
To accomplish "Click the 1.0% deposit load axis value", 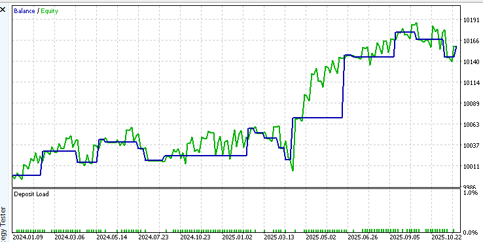I will pos(471,193).
